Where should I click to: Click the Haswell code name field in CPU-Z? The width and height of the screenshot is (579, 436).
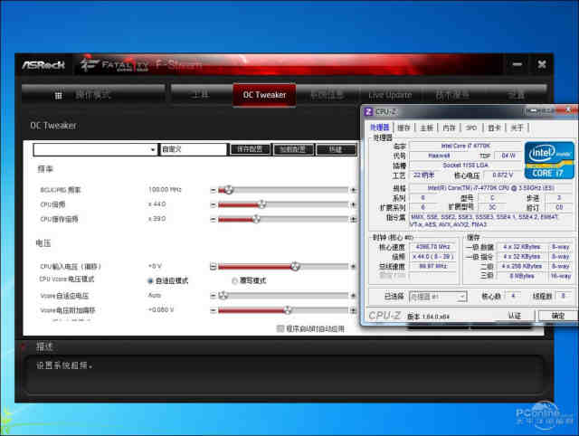point(439,156)
